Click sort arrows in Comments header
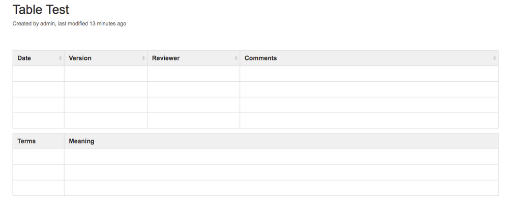This screenshot has height=204, width=508. coord(494,58)
